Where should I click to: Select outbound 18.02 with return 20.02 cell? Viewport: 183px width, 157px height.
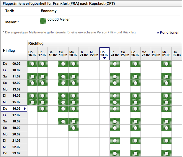73,121
